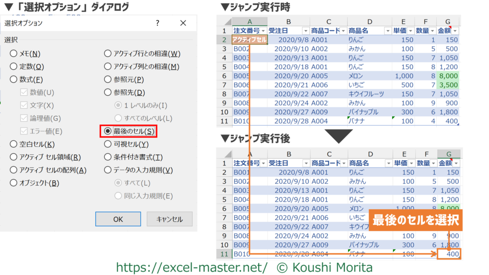Expand 金額 filter arrow in ジャンプ実行時 table
Screen dimensions: 489x275
(x=456, y=31)
